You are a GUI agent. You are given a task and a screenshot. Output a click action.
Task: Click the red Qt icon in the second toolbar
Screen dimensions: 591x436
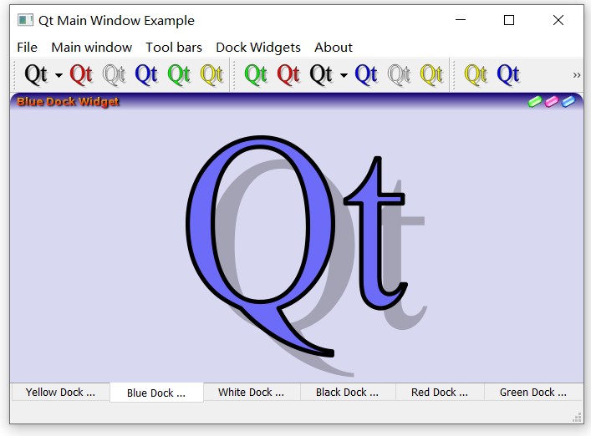click(x=288, y=74)
